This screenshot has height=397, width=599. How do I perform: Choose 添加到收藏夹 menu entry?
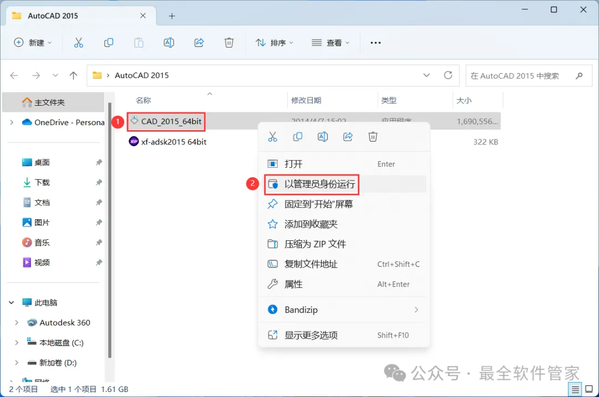coord(344,224)
